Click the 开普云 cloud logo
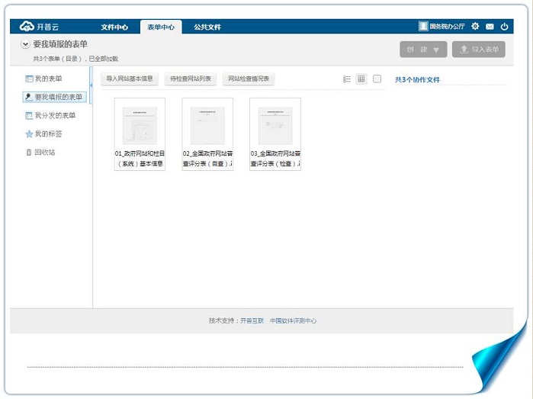Screen dimensions: 533x399 click(35, 27)
